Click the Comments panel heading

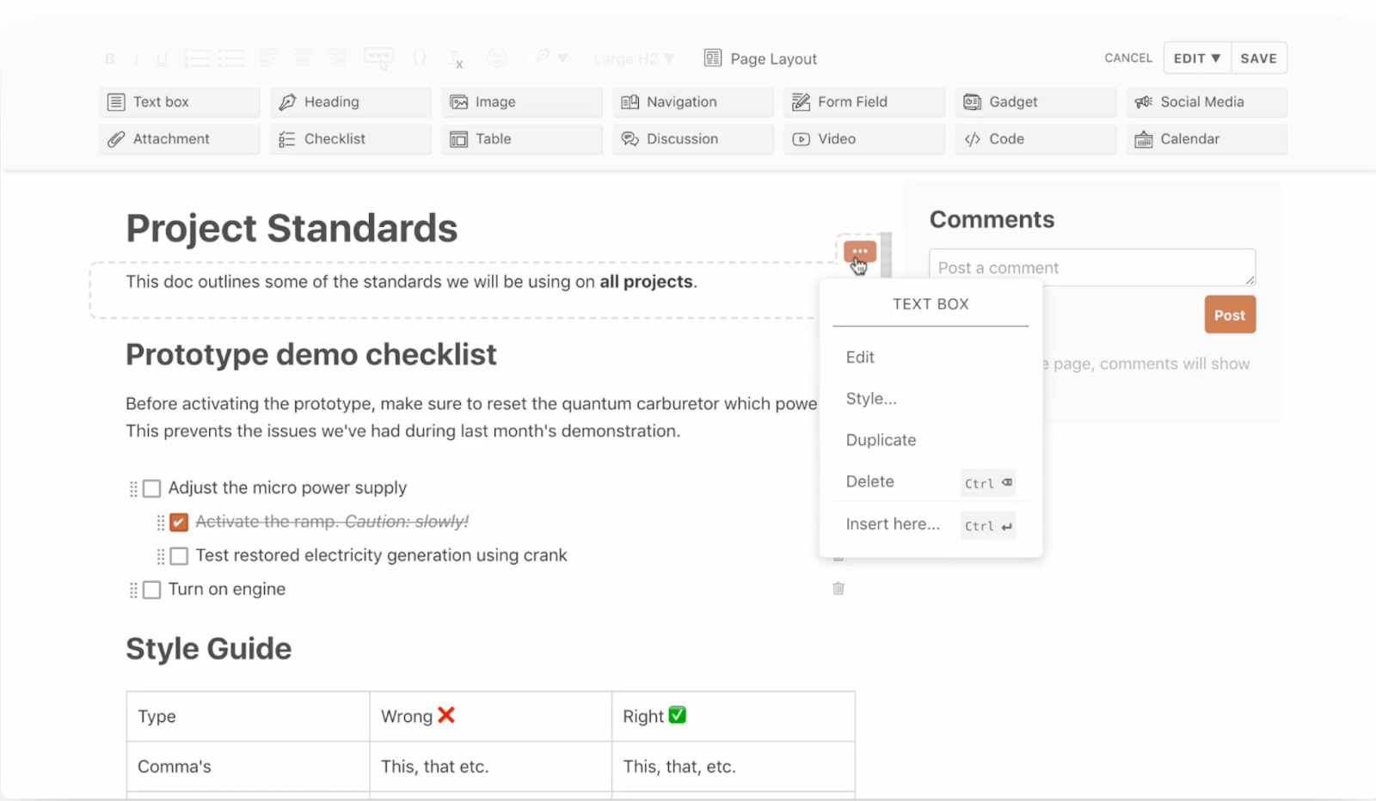coord(992,219)
